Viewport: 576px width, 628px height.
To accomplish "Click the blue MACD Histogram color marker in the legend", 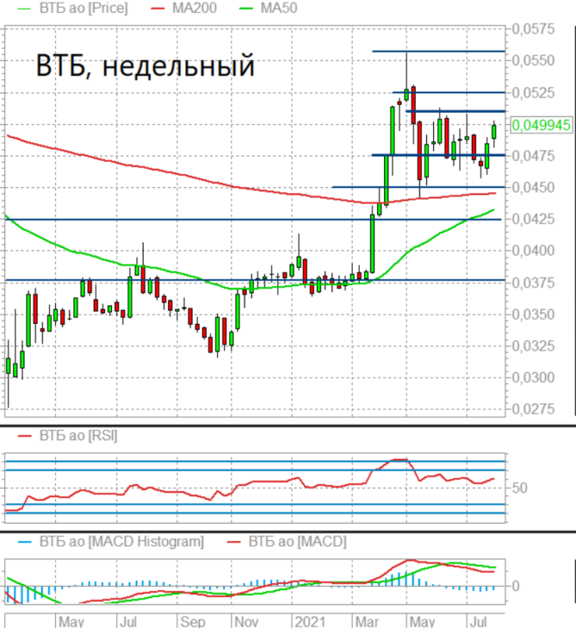I will coord(24,542).
